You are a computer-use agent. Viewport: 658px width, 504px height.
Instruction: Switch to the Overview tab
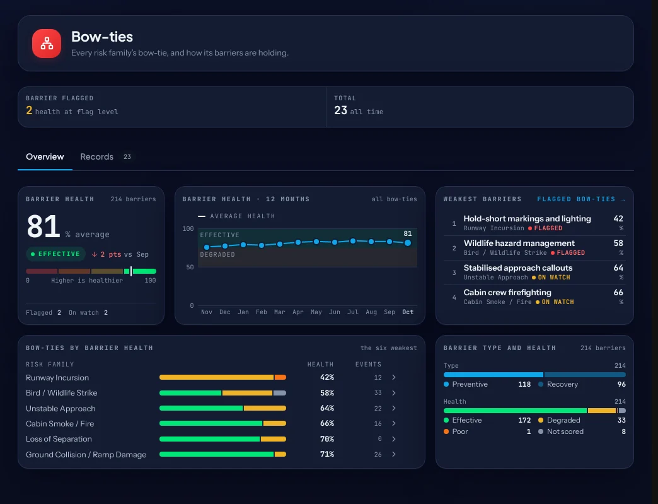45,156
